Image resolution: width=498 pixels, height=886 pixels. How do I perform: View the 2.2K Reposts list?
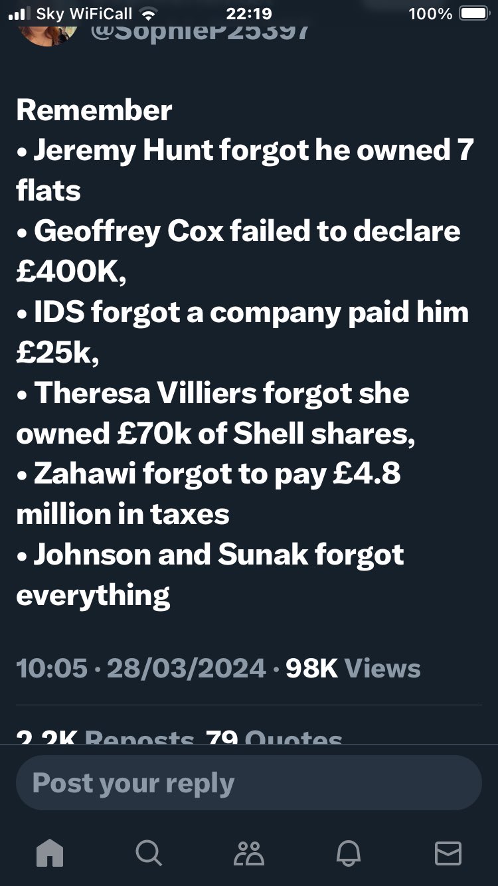(x=105, y=737)
